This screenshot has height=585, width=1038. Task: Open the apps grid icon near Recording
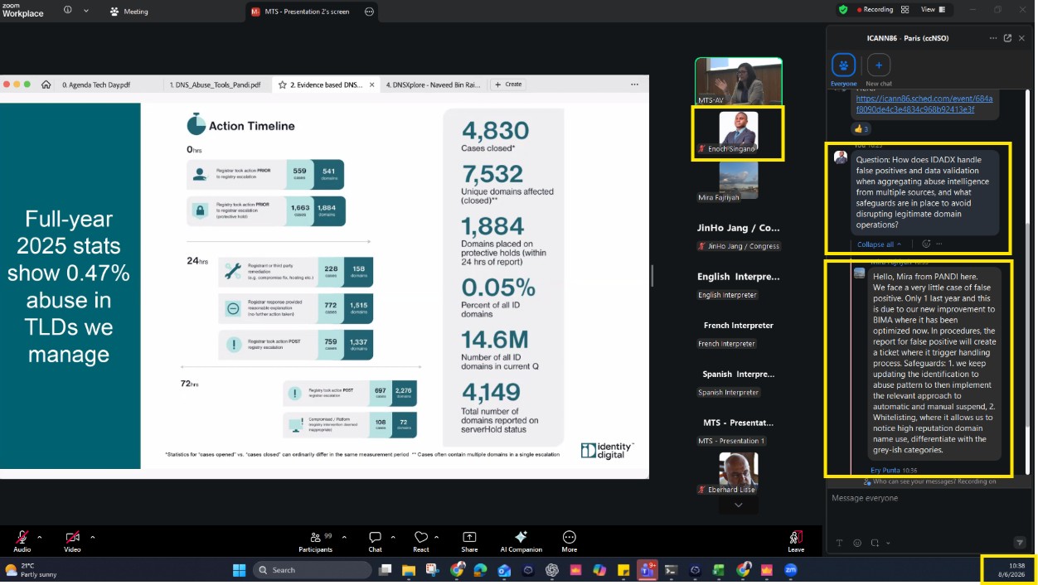[x=905, y=10]
